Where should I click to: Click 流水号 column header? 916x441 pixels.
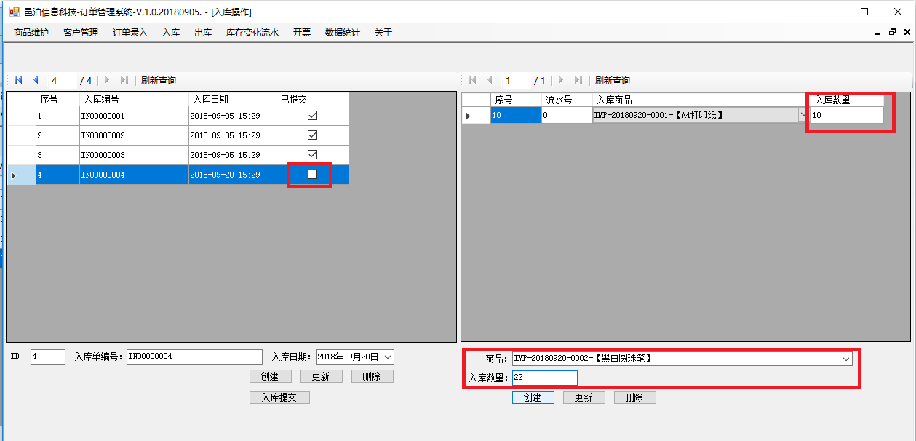(567, 100)
